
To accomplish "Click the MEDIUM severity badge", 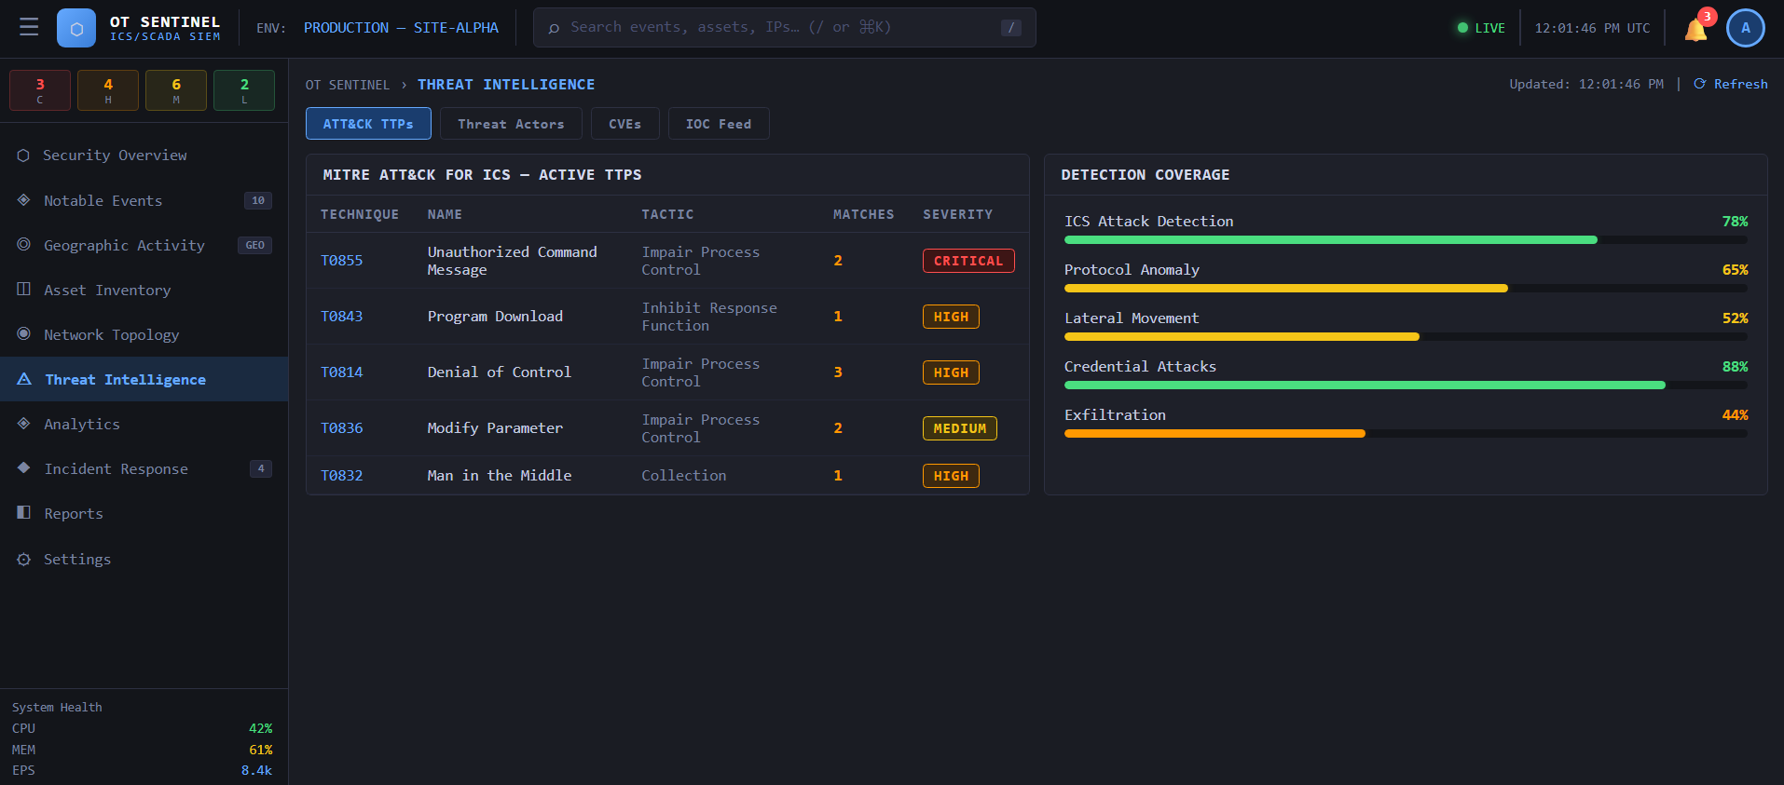I will pos(960,428).
